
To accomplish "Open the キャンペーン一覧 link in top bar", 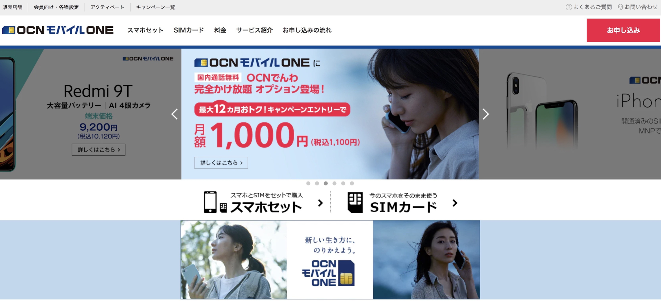I will (x=155, y=7).
